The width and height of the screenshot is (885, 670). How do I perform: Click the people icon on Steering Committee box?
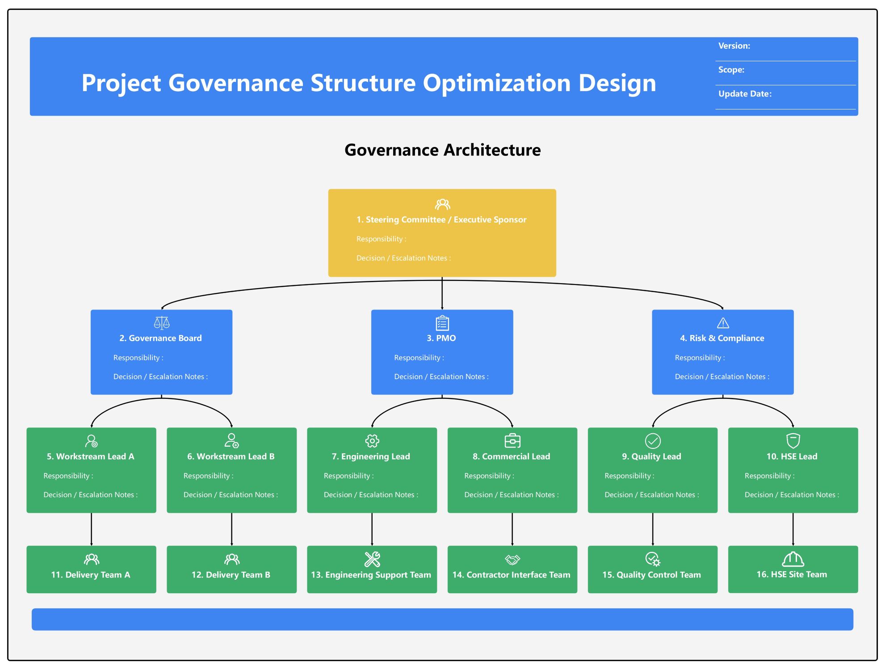click(442, 204)
